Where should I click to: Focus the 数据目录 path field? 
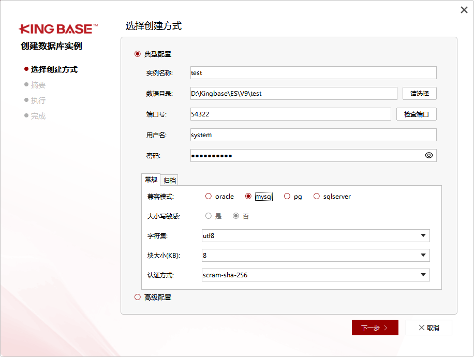tap(293, 94)
